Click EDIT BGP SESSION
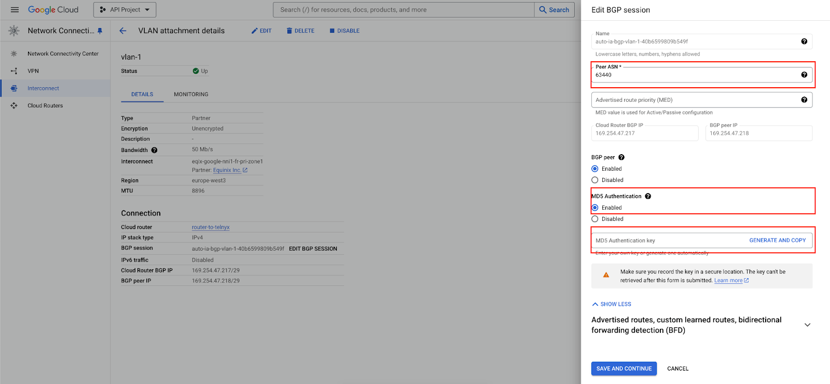This screenshot has width=830, height=384. coord(313,249)
